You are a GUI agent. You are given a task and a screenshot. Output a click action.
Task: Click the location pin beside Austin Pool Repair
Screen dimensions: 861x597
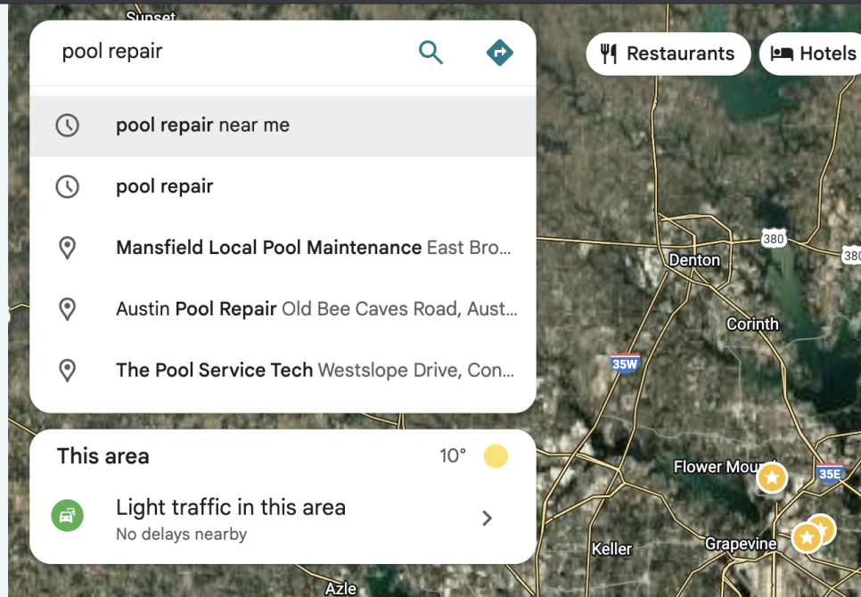(67, 309)
